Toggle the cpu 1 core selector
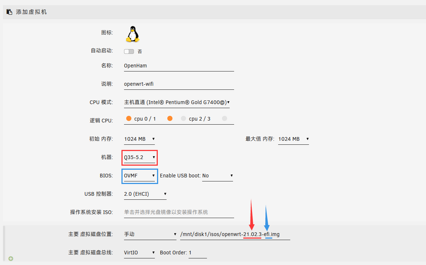The width and height of the screenshot is (426, 265). tap(170, 118)
